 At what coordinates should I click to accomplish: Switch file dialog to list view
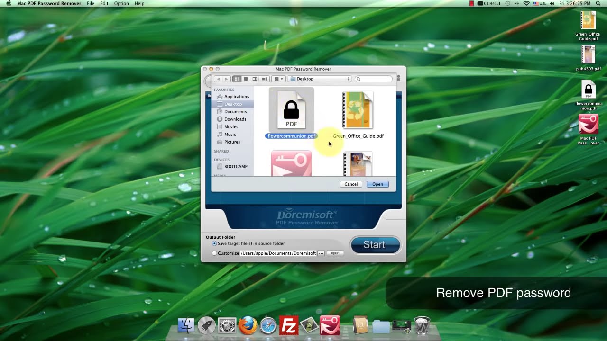point(246,79)
